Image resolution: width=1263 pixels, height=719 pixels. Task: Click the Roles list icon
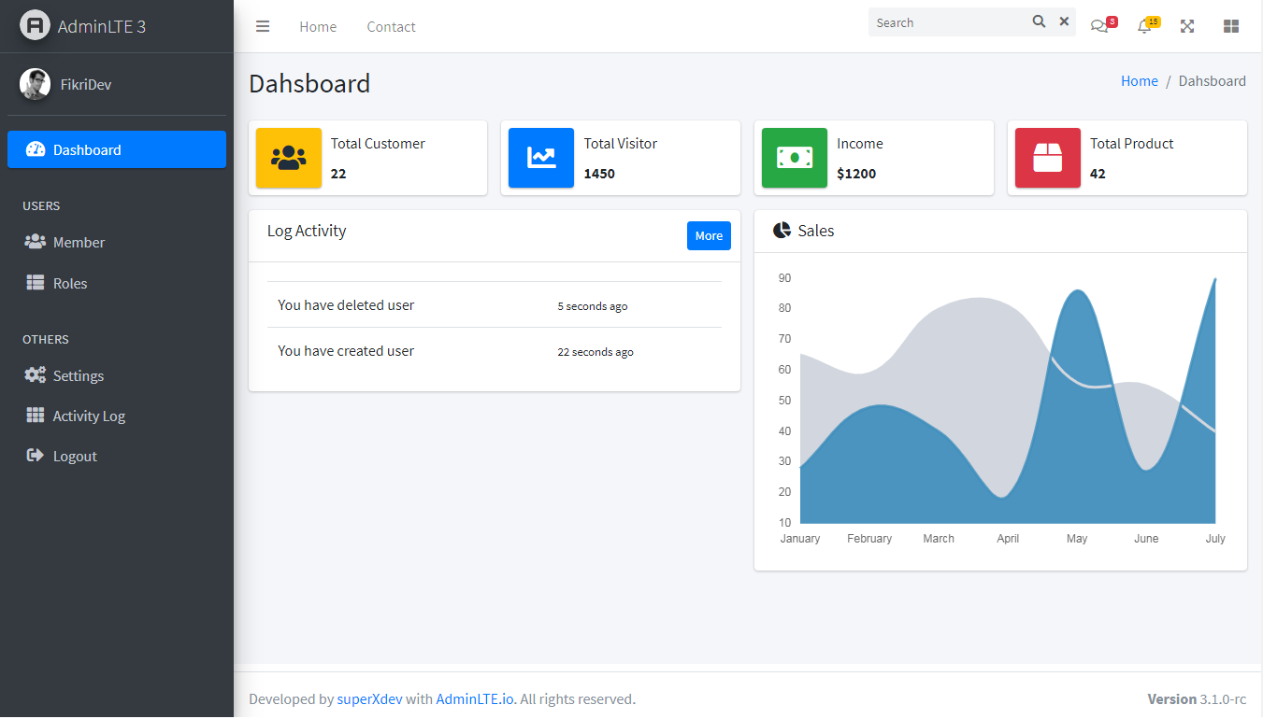click(36, 283)
